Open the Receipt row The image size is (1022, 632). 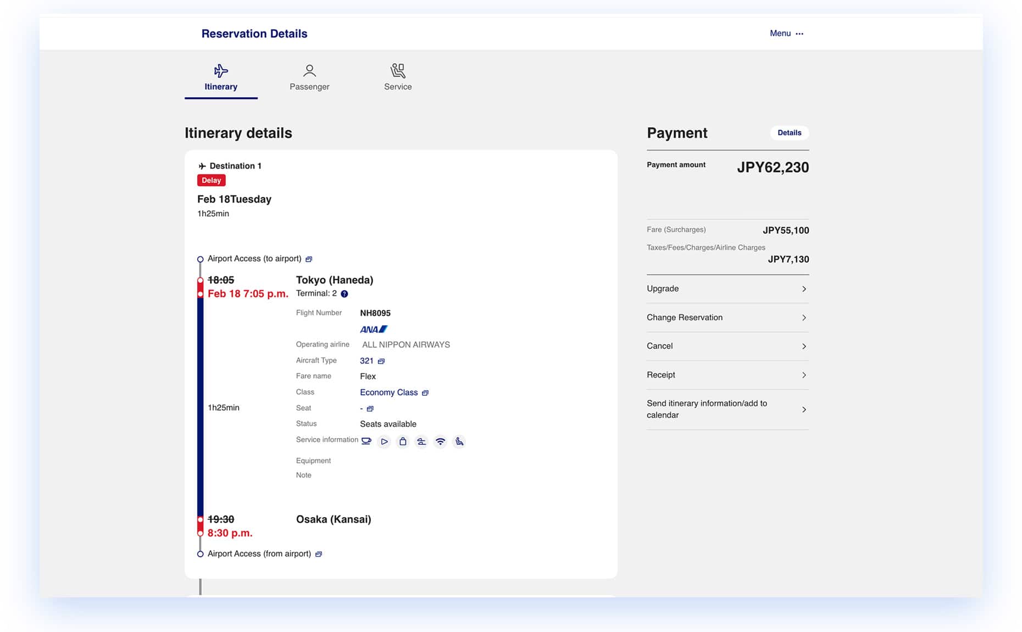tap(727, 375)
